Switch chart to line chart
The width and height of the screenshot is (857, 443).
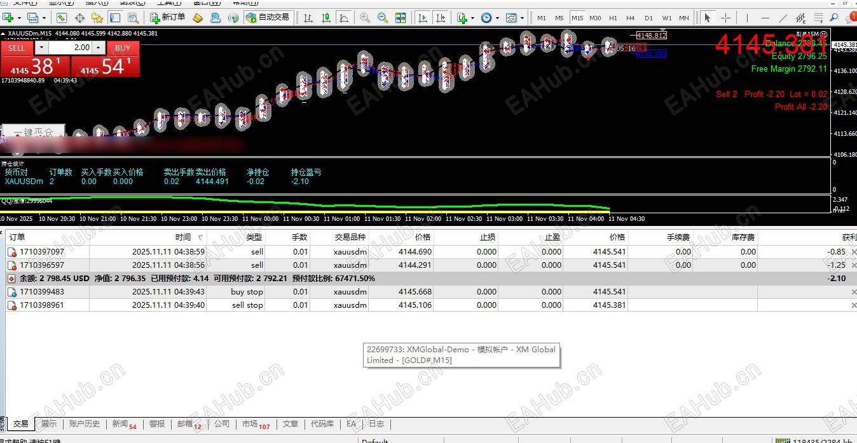tap(344, 18)
